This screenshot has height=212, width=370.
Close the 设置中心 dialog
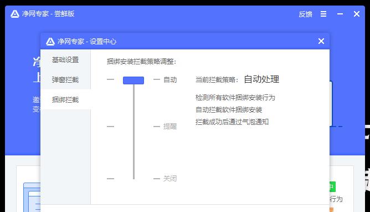pyautogui.click(x=321, y=41)
